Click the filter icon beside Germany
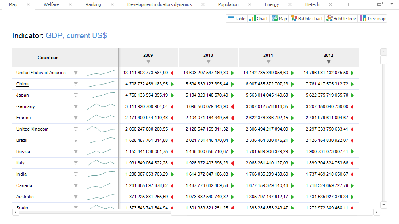This screenshot has width=399, height=224. point(75,107)
